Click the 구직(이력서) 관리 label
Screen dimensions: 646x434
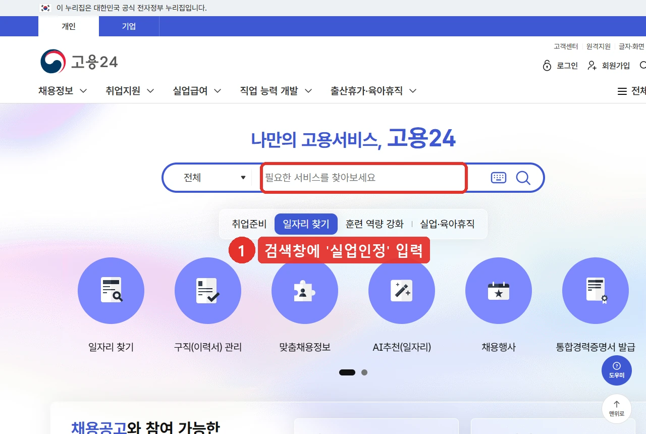click(x=208, y=347)
